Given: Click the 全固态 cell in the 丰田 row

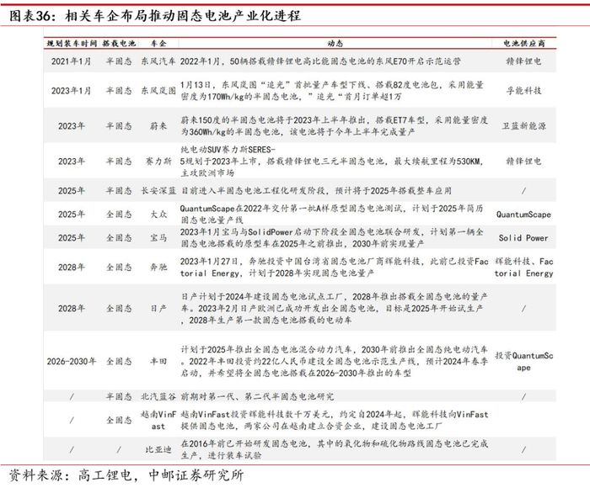Looking at the screenshot, I should click(x=119, y=362).
